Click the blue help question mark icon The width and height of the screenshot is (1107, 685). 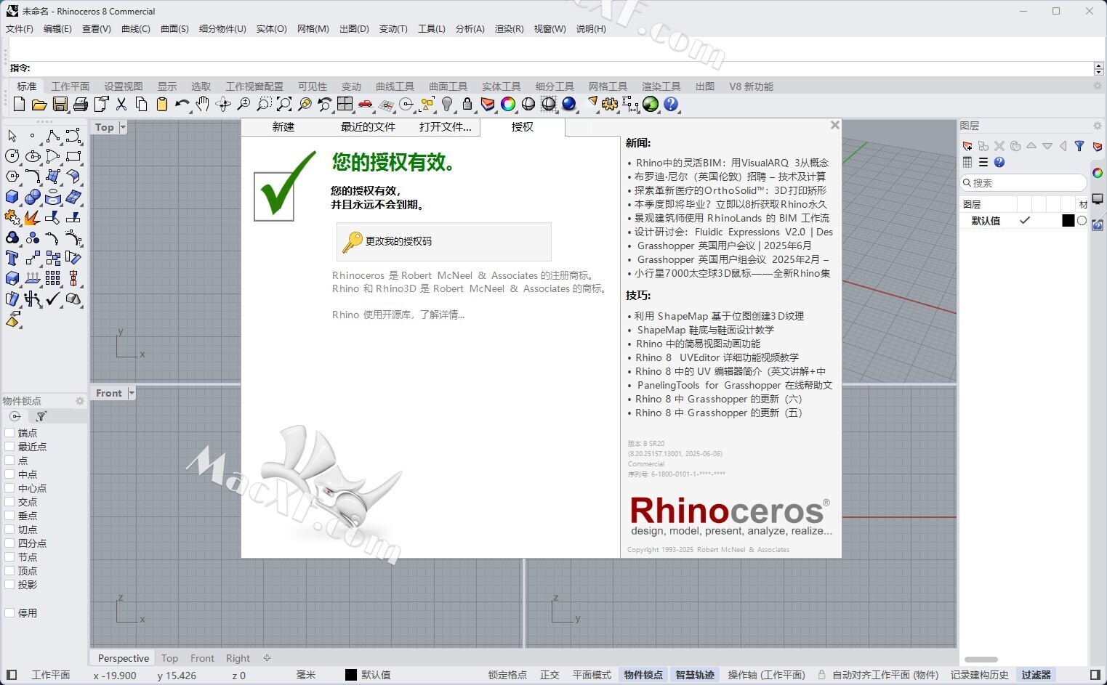click(x=671, y=105)
